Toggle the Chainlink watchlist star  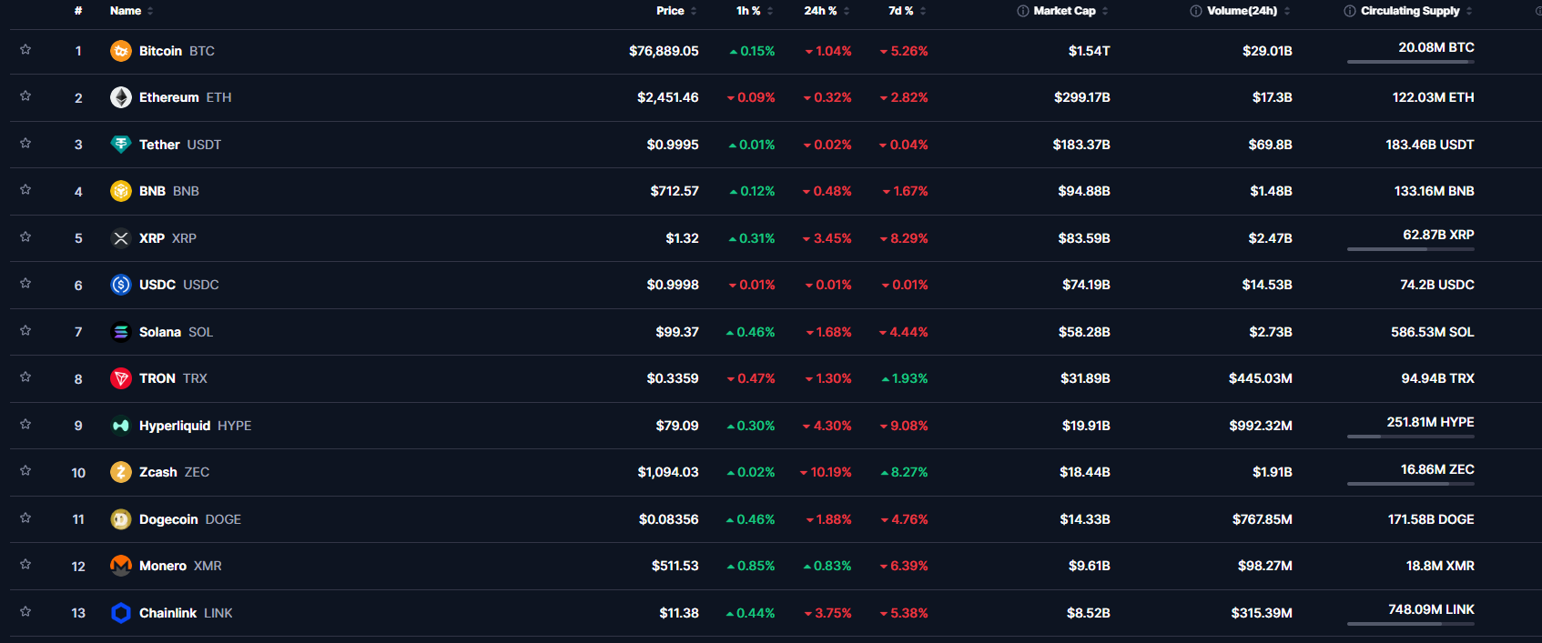(25, 611)
